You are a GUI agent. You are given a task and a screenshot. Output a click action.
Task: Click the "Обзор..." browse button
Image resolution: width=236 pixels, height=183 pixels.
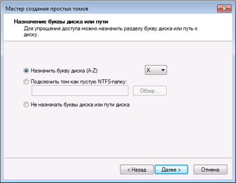(150, 91)
